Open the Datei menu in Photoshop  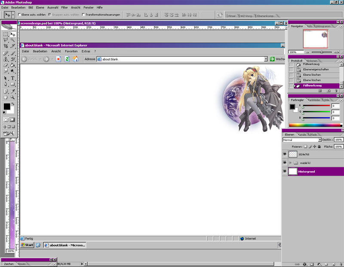pyautogui.click(x=5, y=7)
